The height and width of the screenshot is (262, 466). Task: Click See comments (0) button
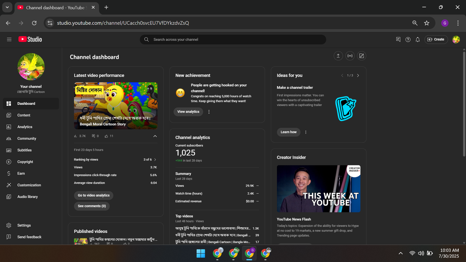click(92, 206)
